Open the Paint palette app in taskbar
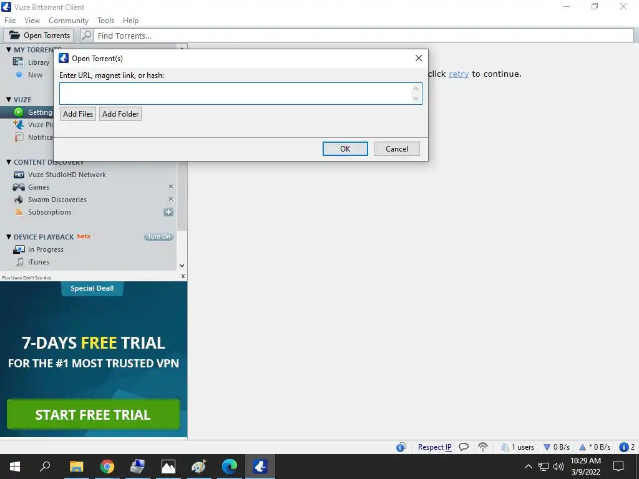 click(199, 467)
